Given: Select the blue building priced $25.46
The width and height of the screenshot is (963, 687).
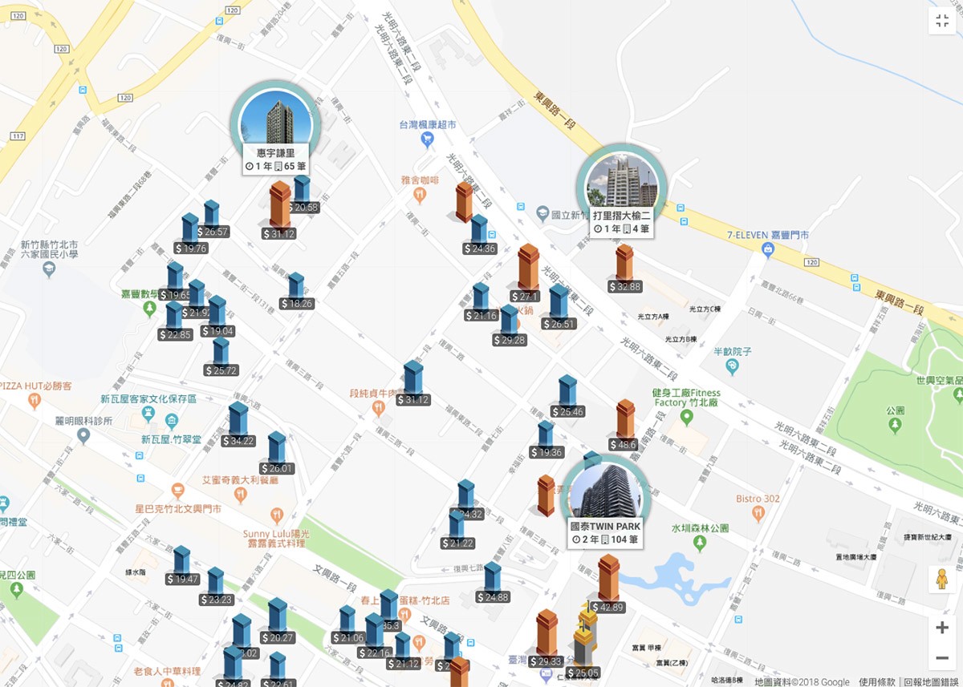Looking at the screenshot, I should coord(567,390).
